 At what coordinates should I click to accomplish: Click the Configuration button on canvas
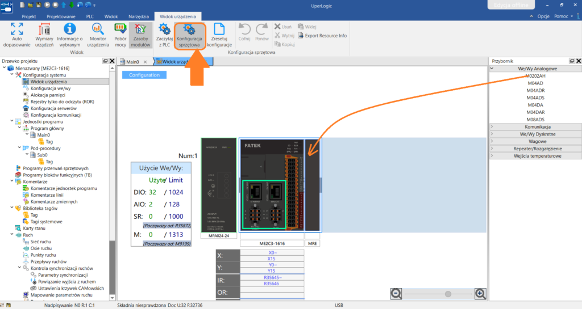tap(144, 75)
